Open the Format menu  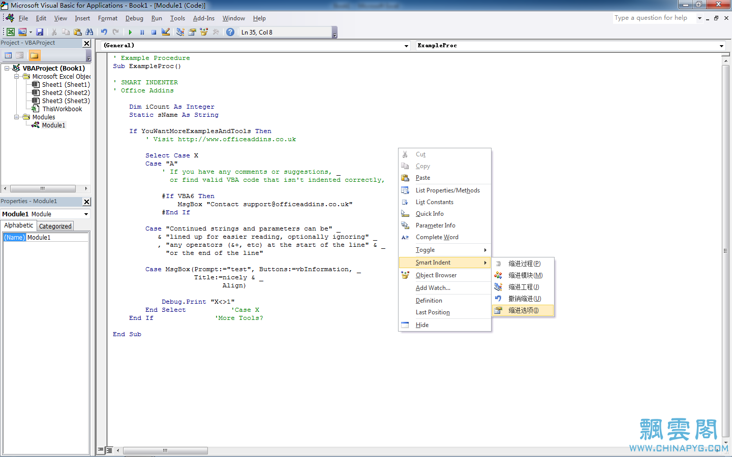(x=108, y=18)
